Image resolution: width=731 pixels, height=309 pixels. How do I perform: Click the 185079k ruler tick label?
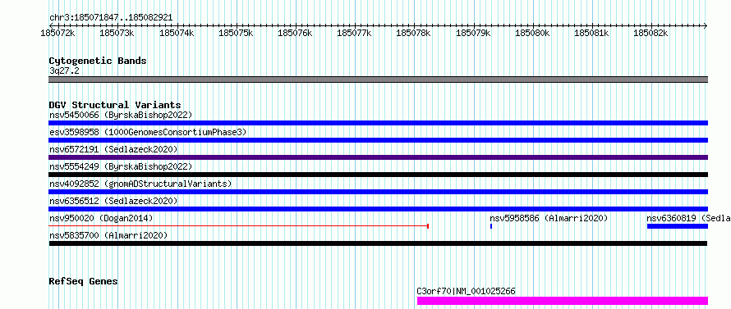(473, 33)
